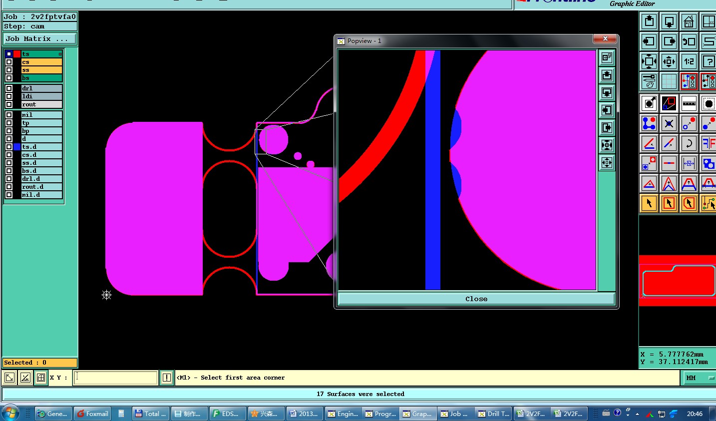Click the pan right arrow icon

pos(669,41)
